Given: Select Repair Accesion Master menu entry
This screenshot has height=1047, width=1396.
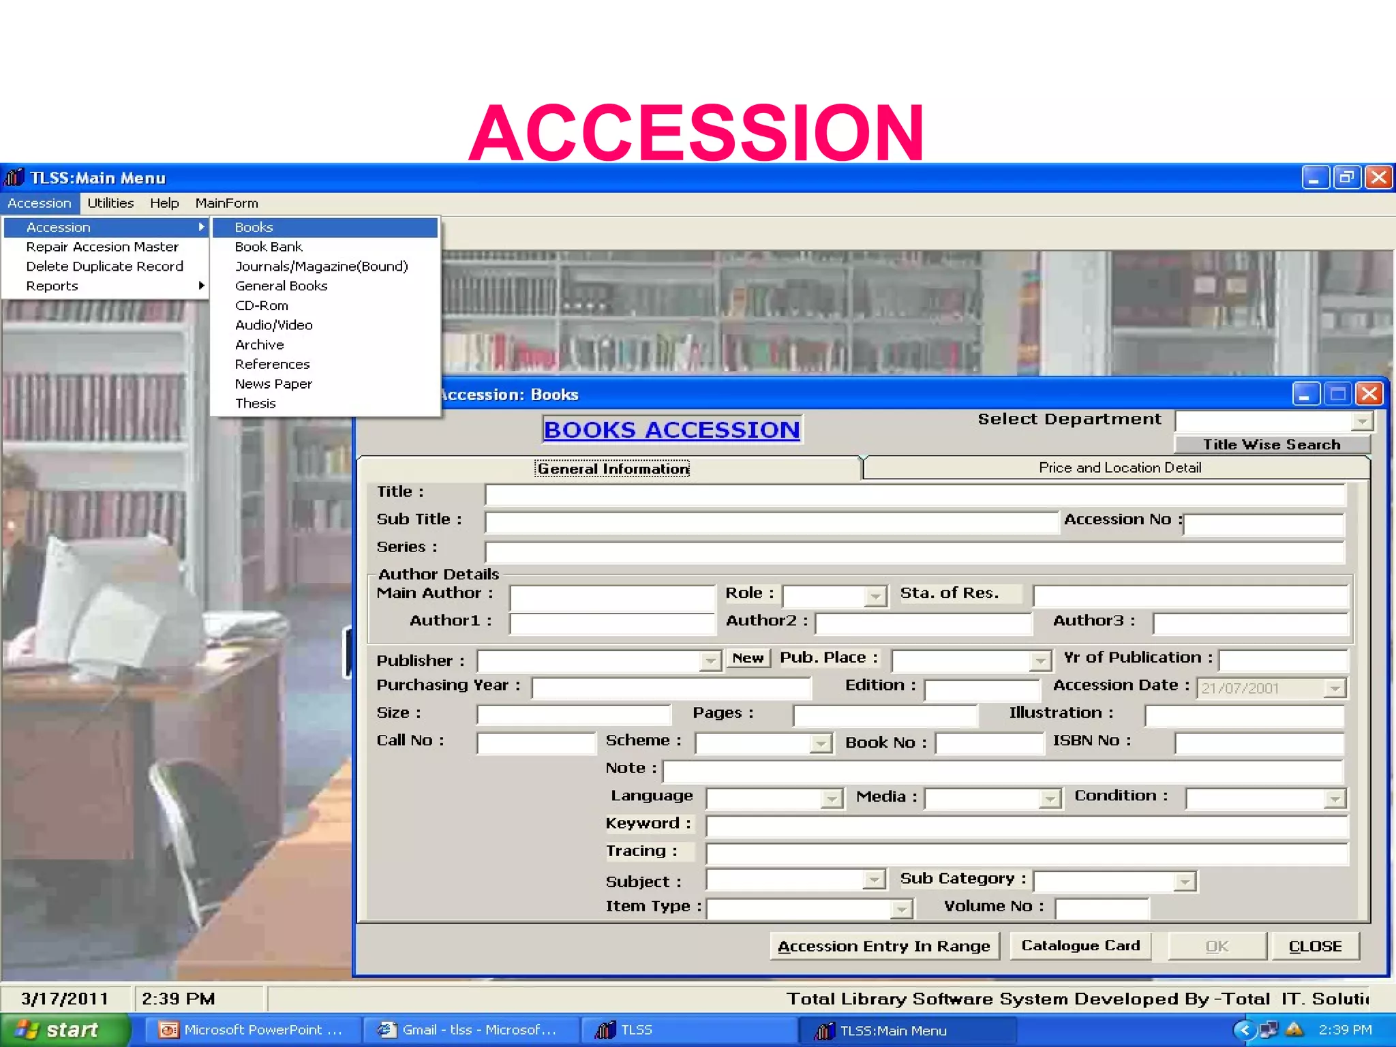Looking at the screenshot, I should pos(105,247).
